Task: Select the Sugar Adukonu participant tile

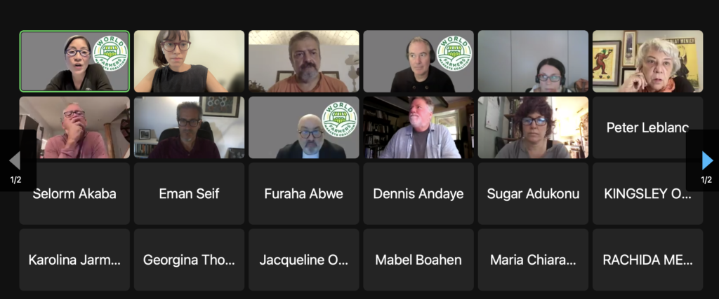Action: pyautogui.click(x=533, y=194)
